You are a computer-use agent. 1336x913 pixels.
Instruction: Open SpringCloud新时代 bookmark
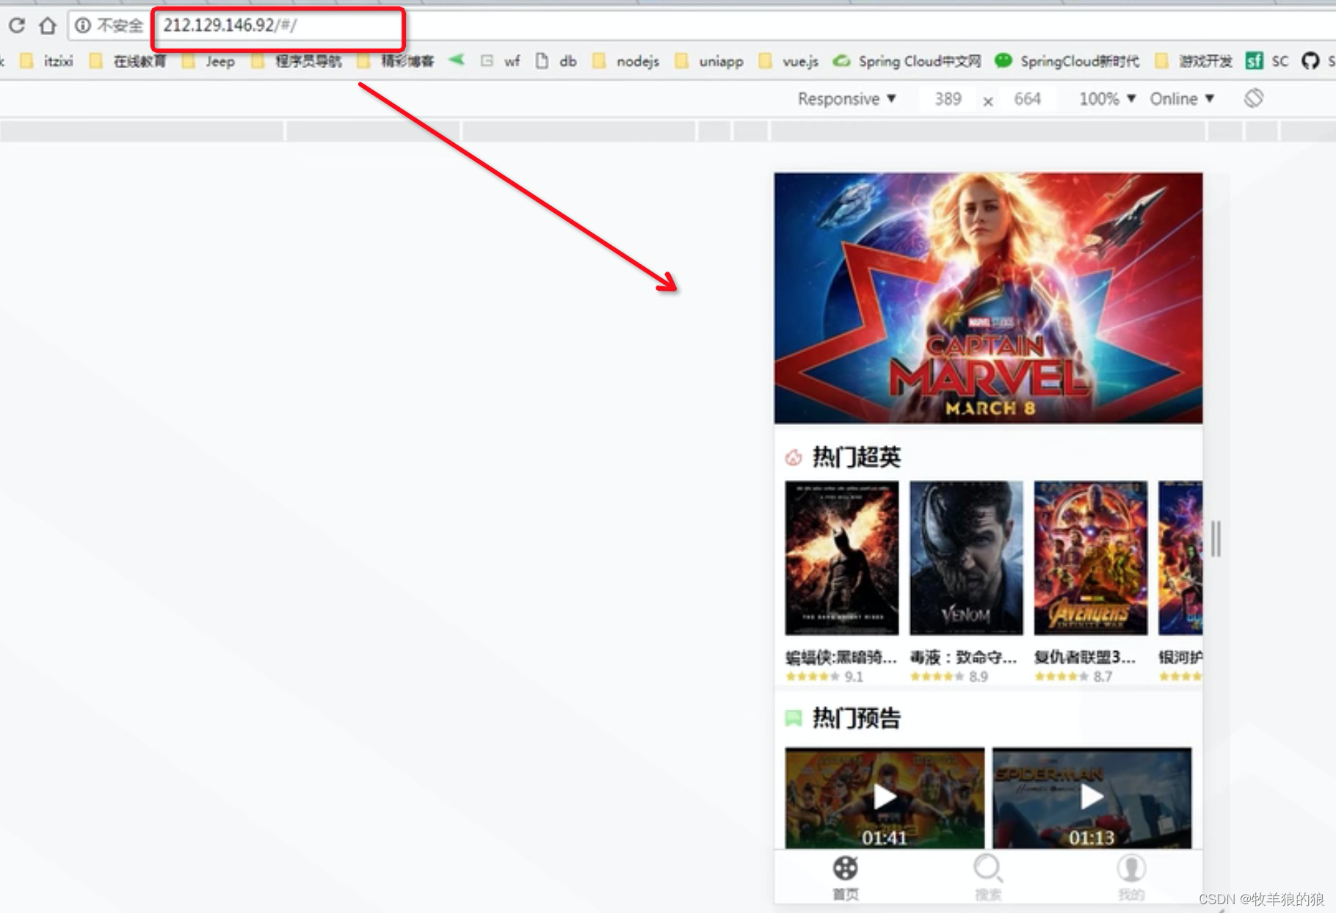click(1067, 61)
